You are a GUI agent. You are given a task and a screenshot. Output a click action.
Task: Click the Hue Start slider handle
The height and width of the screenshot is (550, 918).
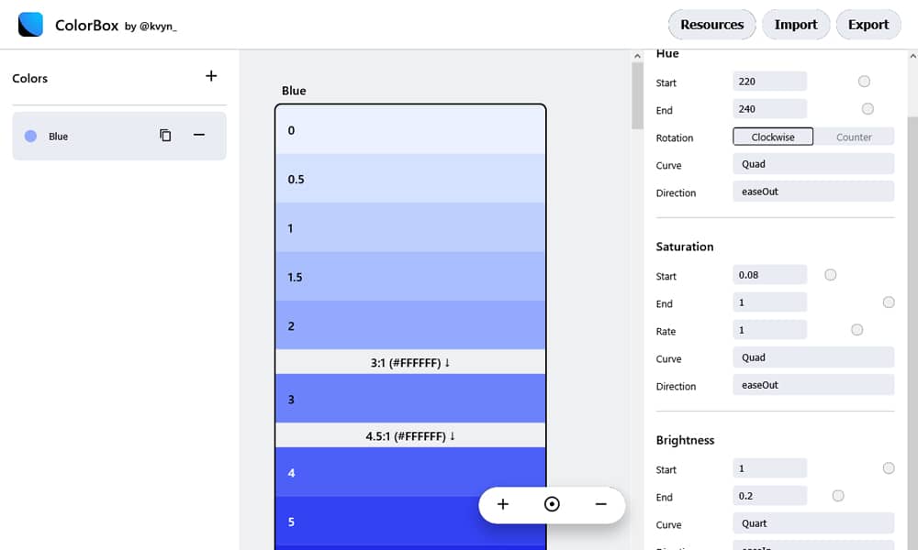coord(864,82)
